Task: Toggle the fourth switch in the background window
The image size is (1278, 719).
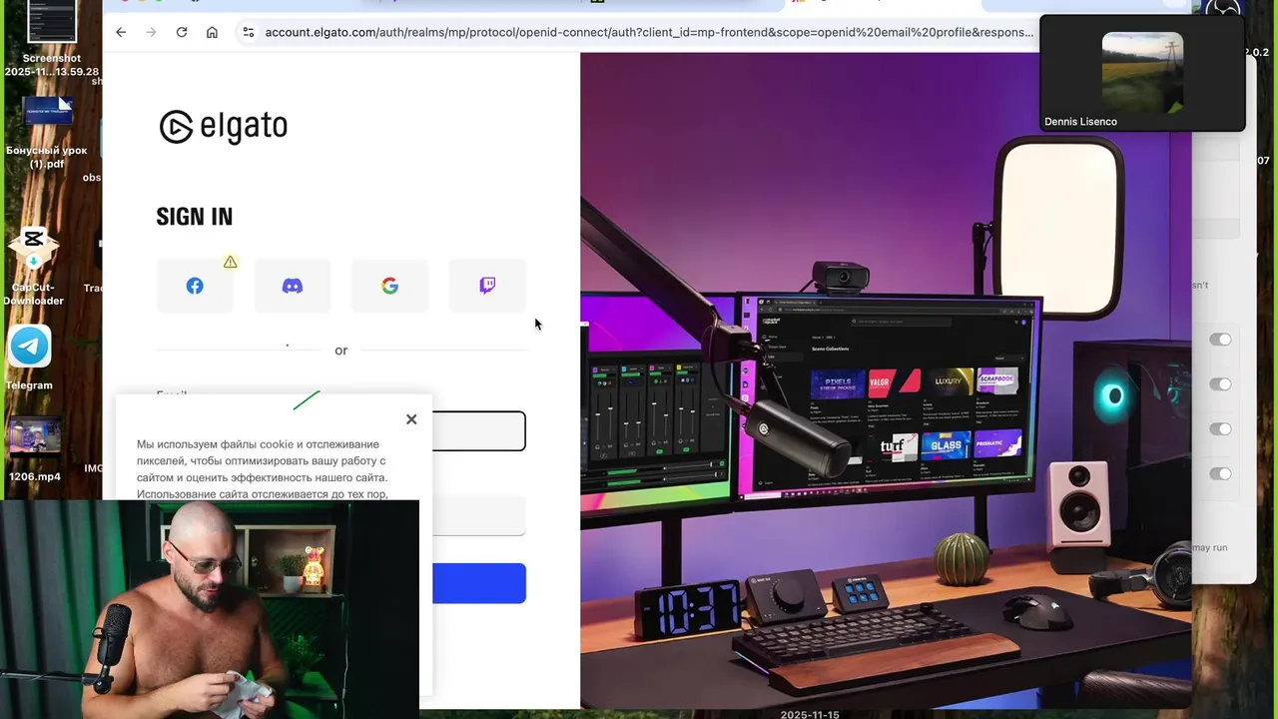Action: click(1220, 473)
